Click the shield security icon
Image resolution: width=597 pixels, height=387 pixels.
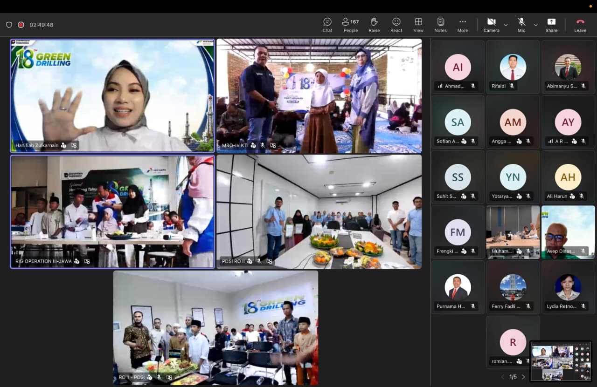pos(9,25)
